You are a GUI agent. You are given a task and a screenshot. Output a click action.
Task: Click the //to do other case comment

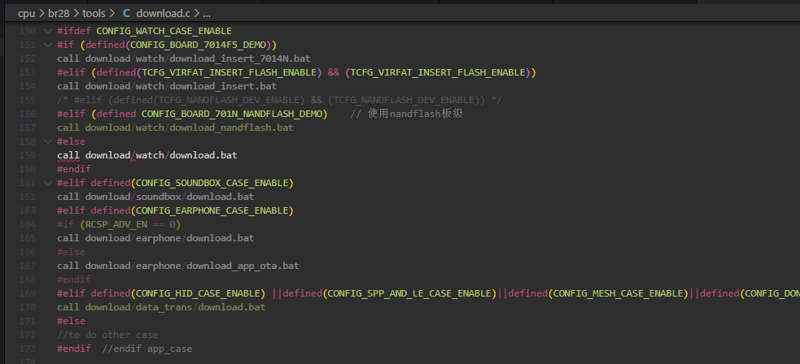(107, 335)
